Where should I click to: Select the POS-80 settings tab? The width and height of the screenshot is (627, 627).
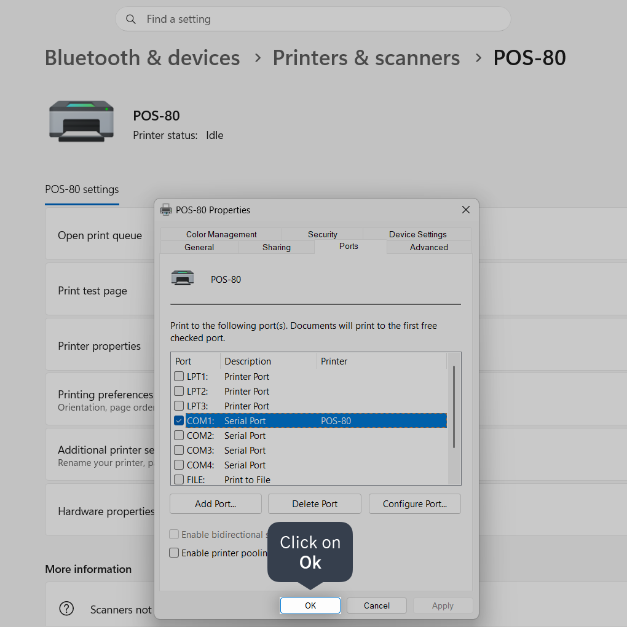(x=82, y=189)
